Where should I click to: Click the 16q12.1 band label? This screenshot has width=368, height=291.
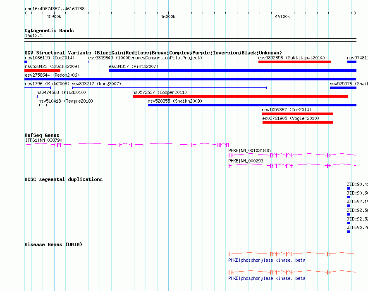33,35
